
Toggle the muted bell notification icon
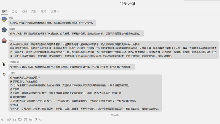pyautogui.click(x=36, y=119)
